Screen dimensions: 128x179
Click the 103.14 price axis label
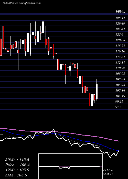(x=120, y=91)
